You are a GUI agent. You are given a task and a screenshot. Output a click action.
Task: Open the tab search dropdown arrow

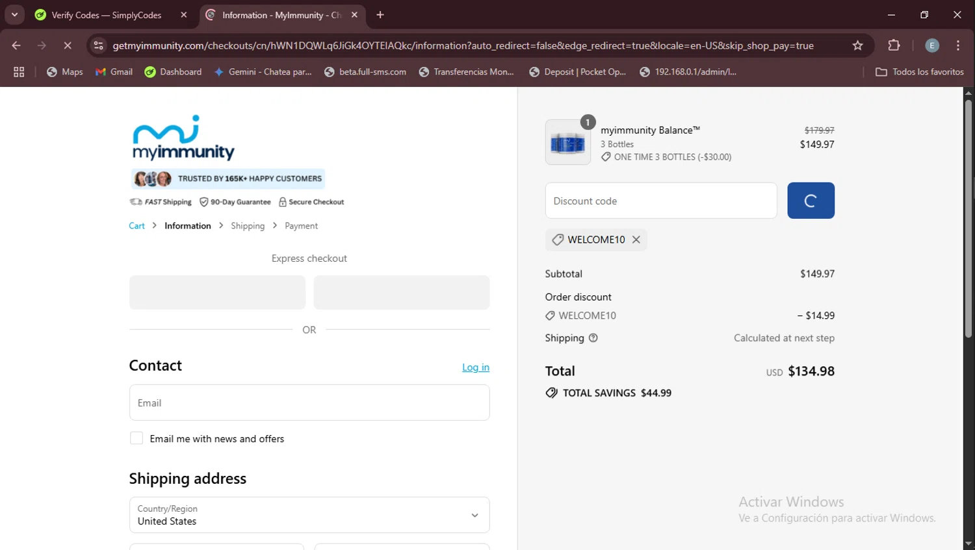coord(14,15)
